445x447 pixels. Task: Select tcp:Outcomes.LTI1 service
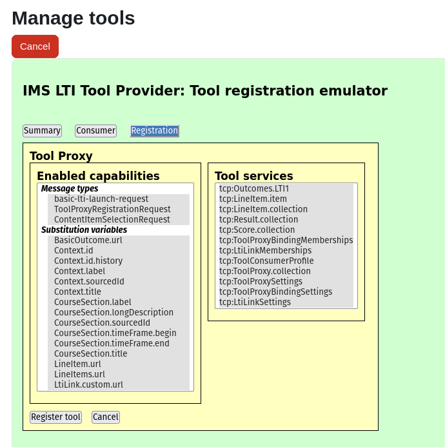coord(286,189)
